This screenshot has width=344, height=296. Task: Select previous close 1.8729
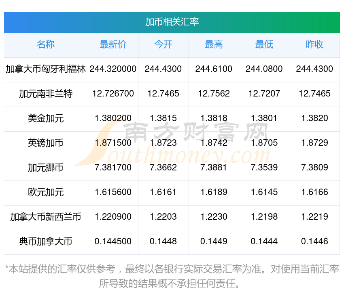(314, 143)
